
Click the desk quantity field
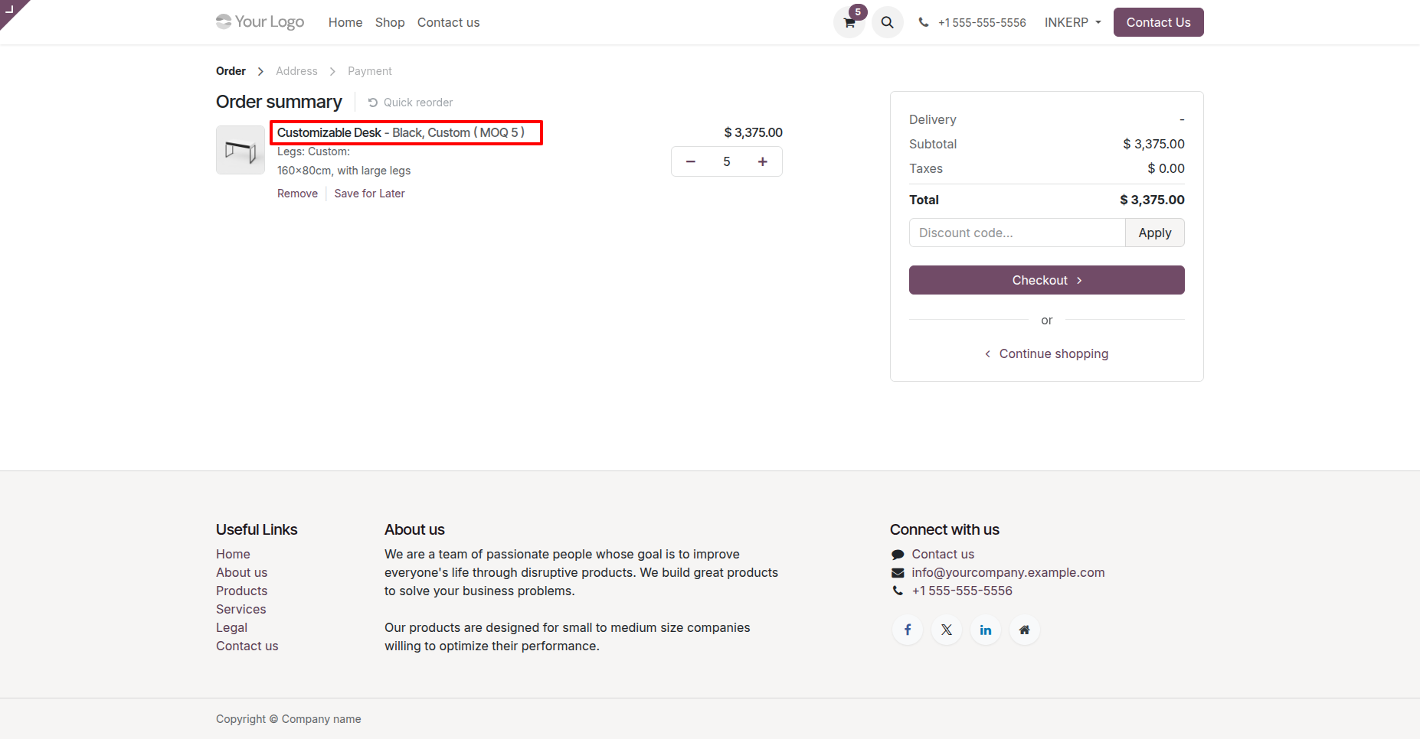[x=727, y=161]
